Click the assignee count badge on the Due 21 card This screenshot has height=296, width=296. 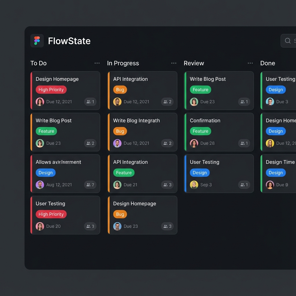[167, 185]
